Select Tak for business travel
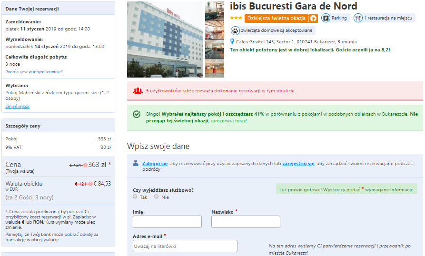The width and height of the screenshot is (425, 256). coord(135,197)
